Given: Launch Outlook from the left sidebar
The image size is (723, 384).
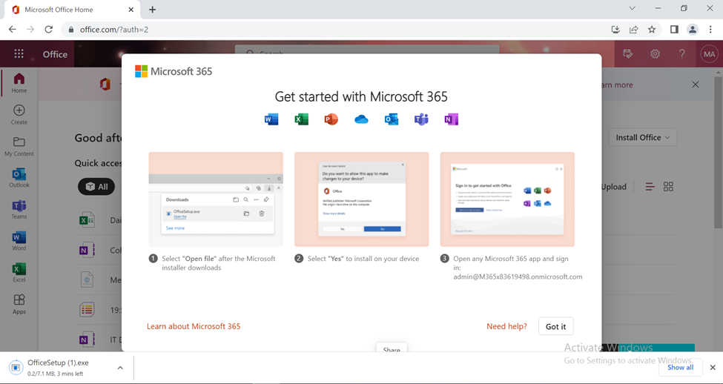Looking at the screenshot, I should [x=19, y=178].
